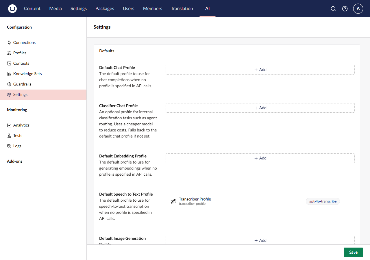
Task: Click the Settings gear icon in sidebar
Action: click(x=9, y=94)
